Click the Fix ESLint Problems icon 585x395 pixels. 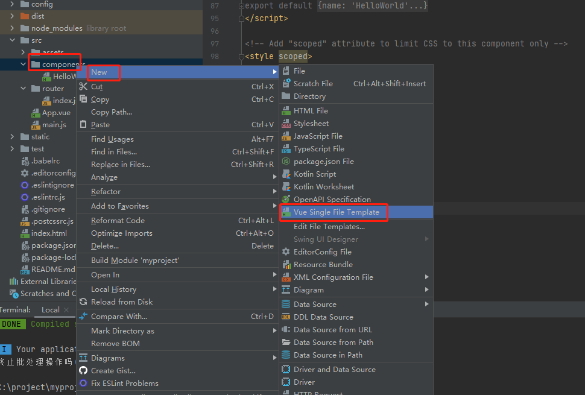point(83,383)
